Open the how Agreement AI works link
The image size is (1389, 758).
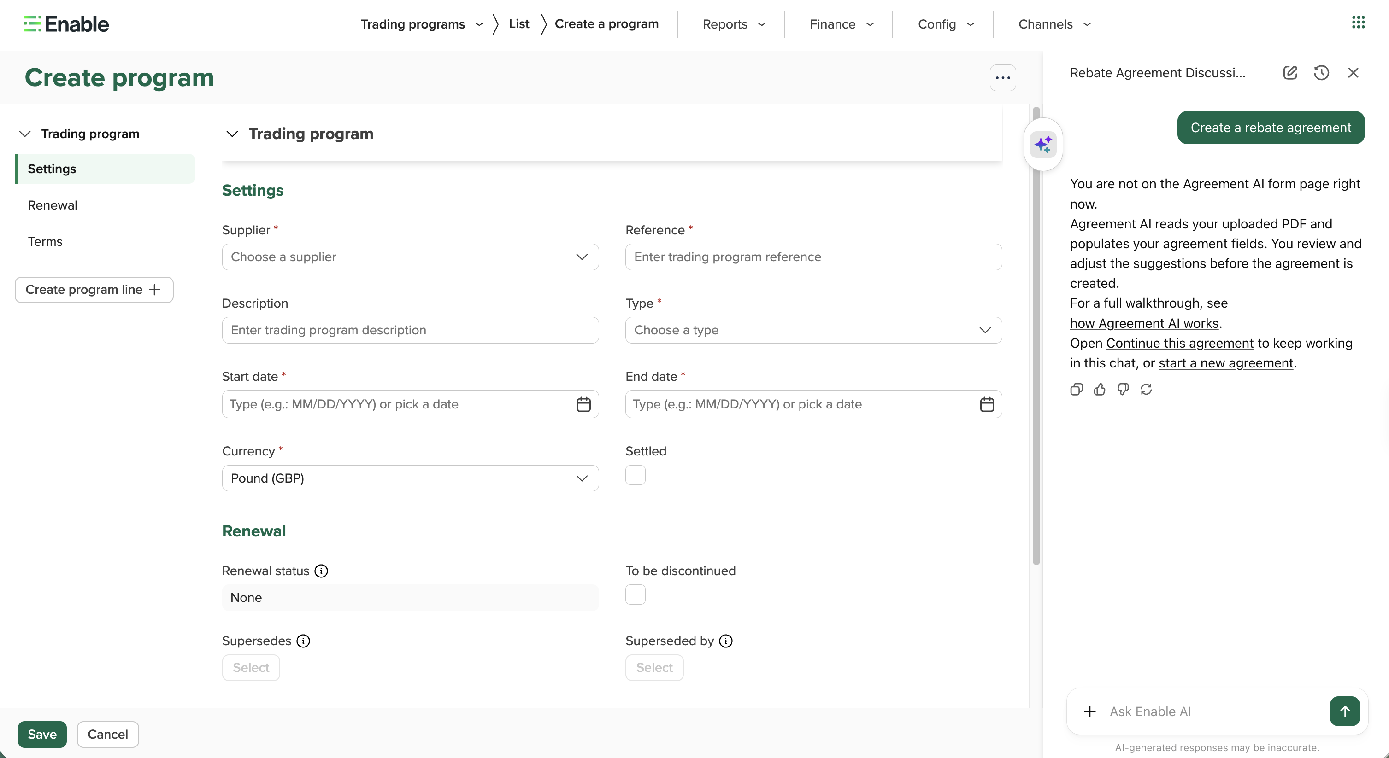pyautogui.click(x=1144, y=323)
